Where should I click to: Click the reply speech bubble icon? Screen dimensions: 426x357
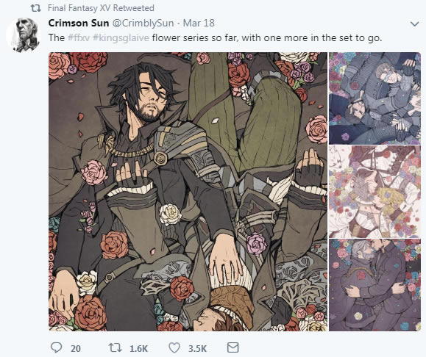point(56,347)
